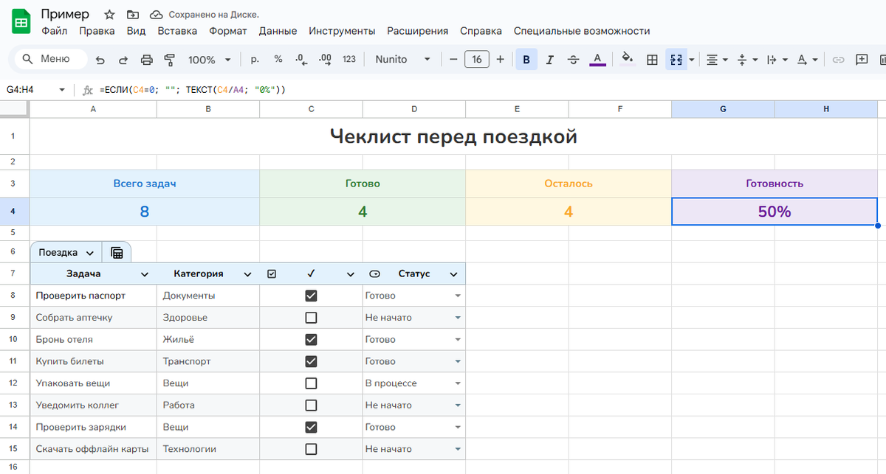Uncheck the Проверить паспорт checkbox
Viewport: 886px width, 474px height.
click(x=311, y=295)
